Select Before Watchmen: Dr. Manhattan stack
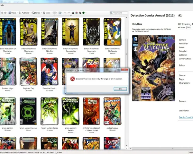The image size is (193, 154). (8, 32)
